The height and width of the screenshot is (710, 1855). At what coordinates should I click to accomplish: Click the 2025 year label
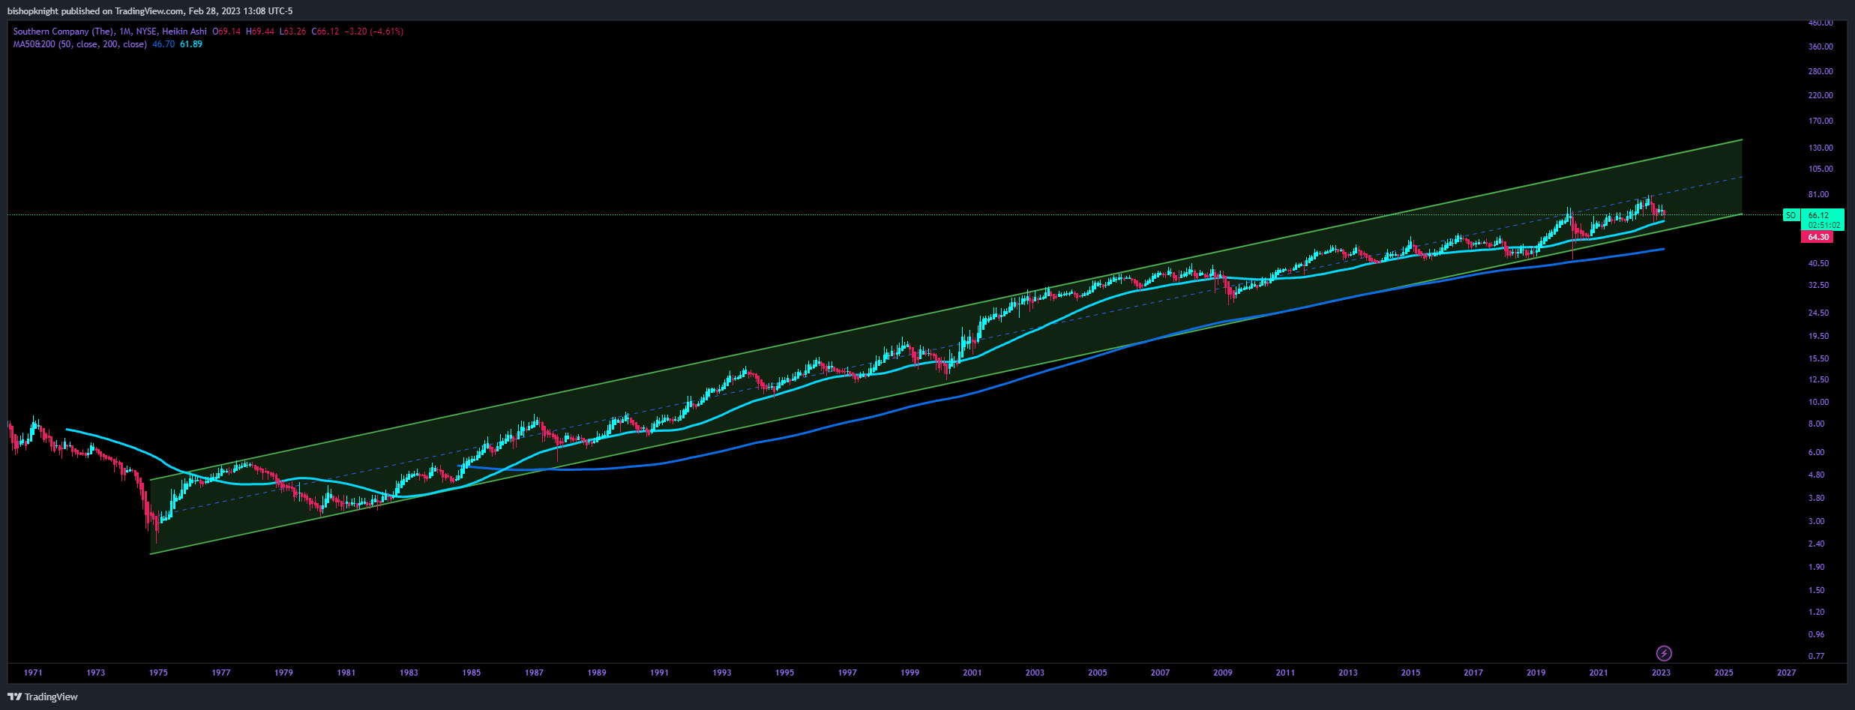point(1724,673)
